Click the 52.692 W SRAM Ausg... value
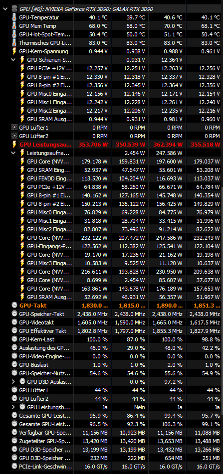Image resolution: width=223 pixels, height=474 pixels. point(96,297)
